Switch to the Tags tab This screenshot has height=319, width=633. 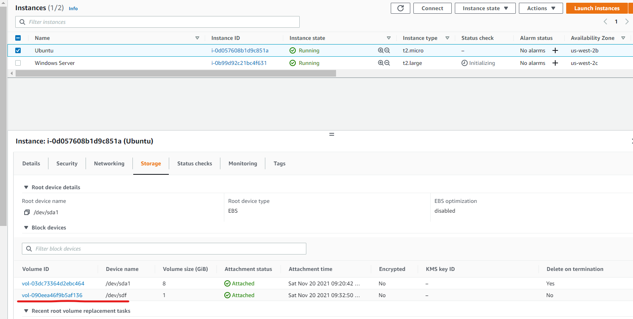279,163
